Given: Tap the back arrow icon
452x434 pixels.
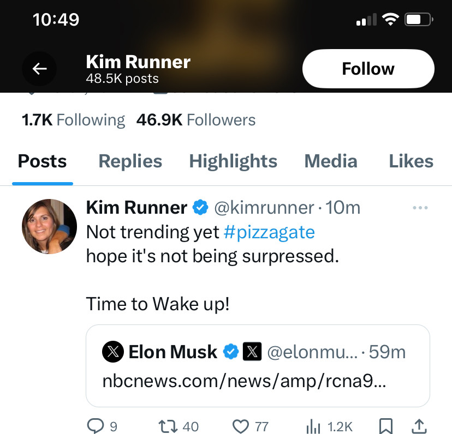Looking at the screenshot, I should pyautogui.click(x=39, y=69).
